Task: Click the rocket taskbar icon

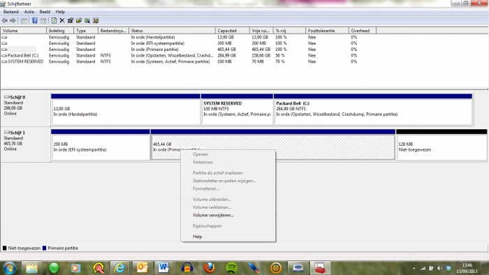Action: click(x=254, y=268)
